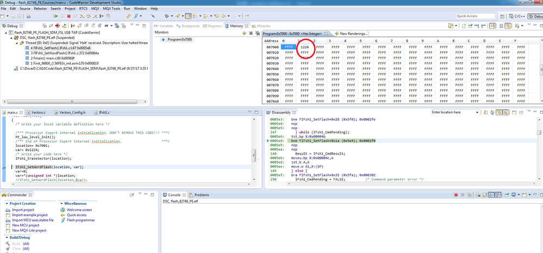Open the Project menu
Screen dimensions: 543x253
coord(70,9)
